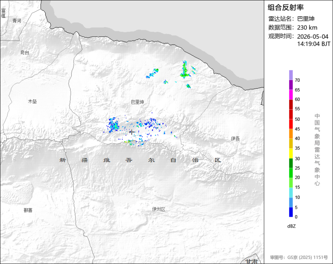The image size is (333, 264).
Task: Click the 中国气象局雷达气象中心 vertical text
Action: coord(317,150)
